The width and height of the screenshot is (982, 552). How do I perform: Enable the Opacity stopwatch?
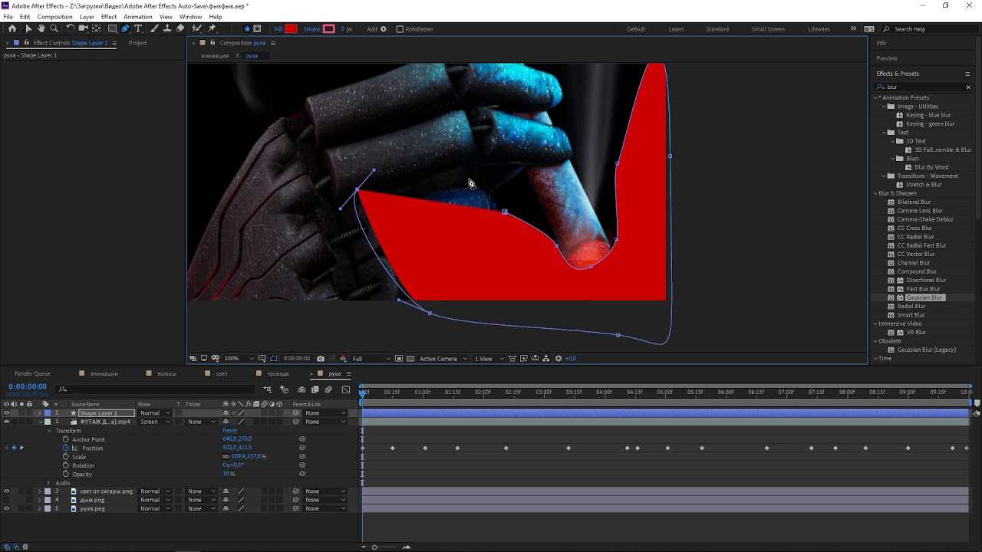65,474
